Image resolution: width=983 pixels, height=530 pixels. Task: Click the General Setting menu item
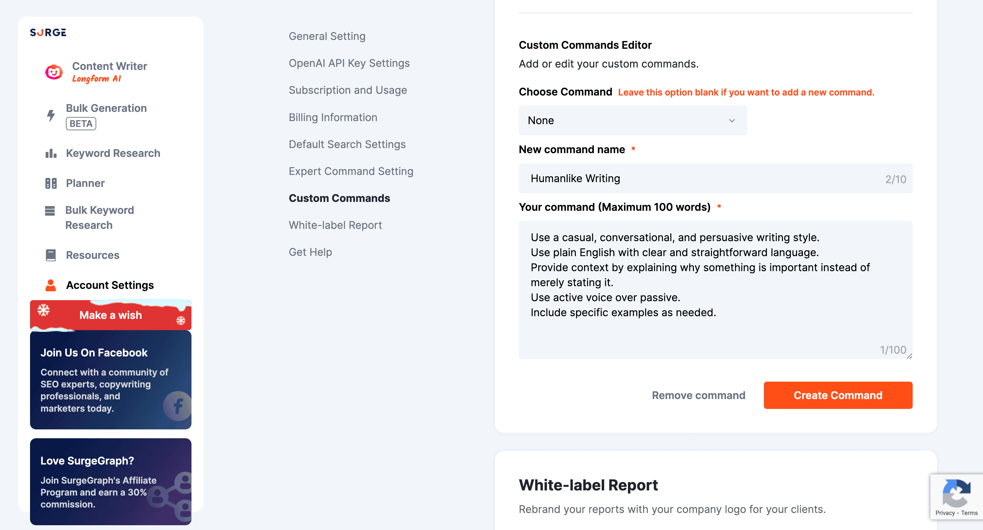(327, 35)
